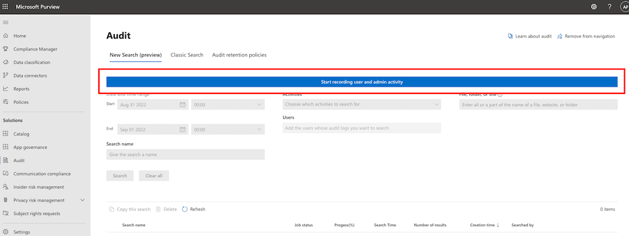
Task: Click the Search name column header
Action: (133, 225)
